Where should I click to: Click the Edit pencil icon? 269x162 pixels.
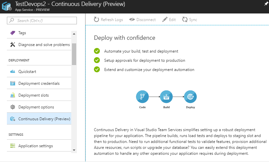[165, 20]
